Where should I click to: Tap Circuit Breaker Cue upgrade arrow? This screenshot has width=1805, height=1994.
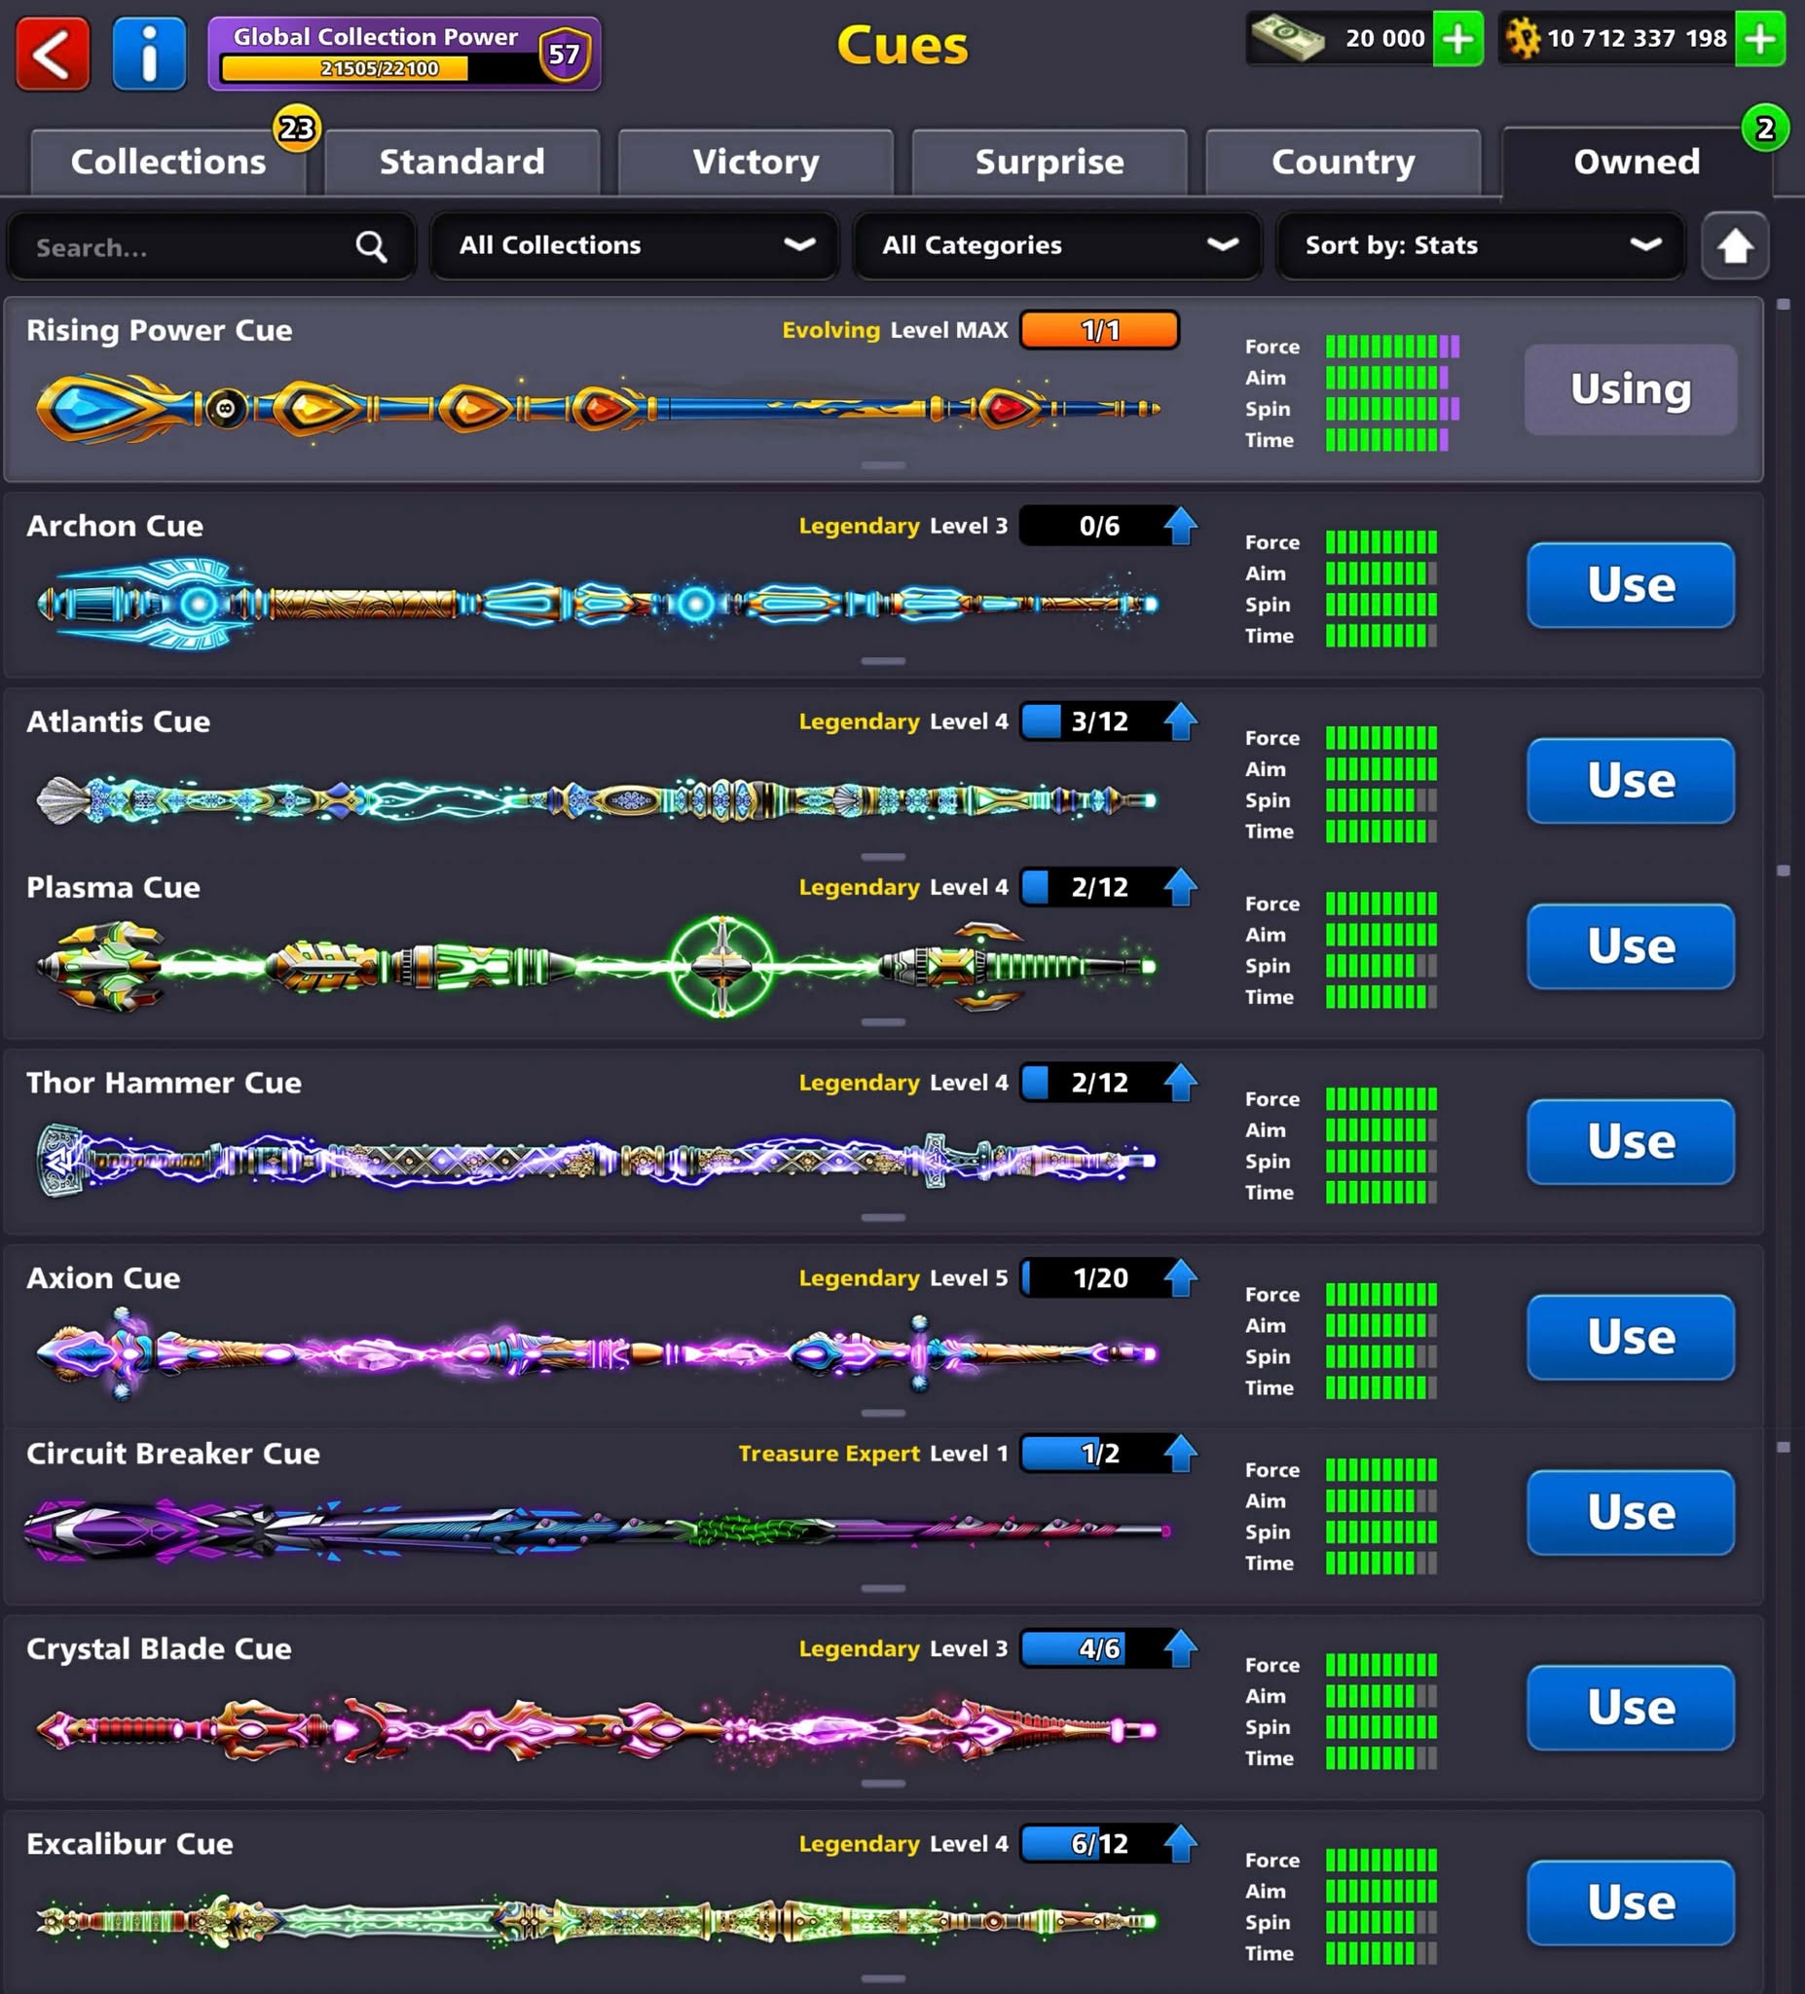(x=1180, y=1453)
